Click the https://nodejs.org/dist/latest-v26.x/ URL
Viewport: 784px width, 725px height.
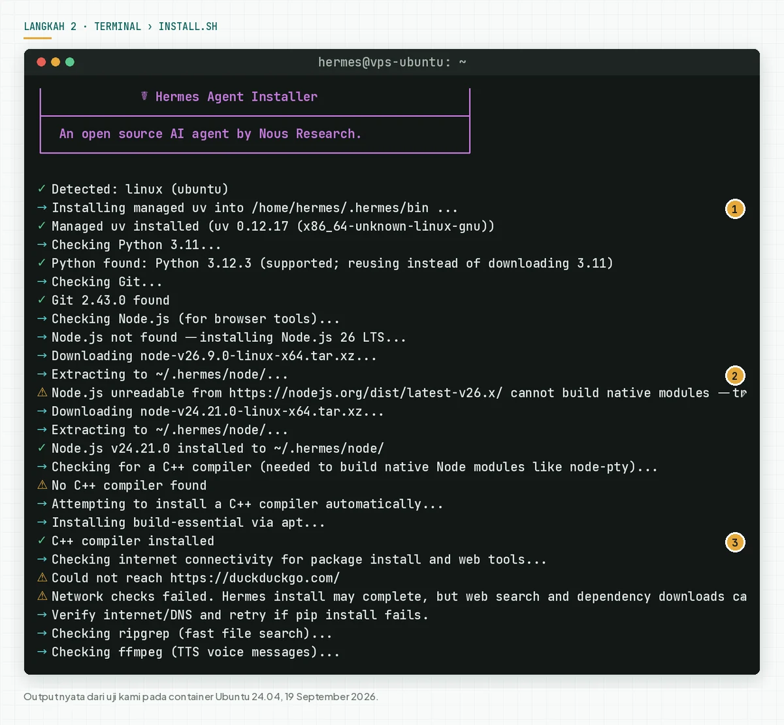[x=366, y=393]
